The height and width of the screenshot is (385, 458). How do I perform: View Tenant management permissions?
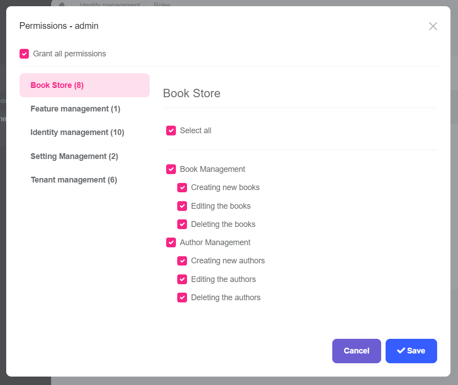(74, 179)
